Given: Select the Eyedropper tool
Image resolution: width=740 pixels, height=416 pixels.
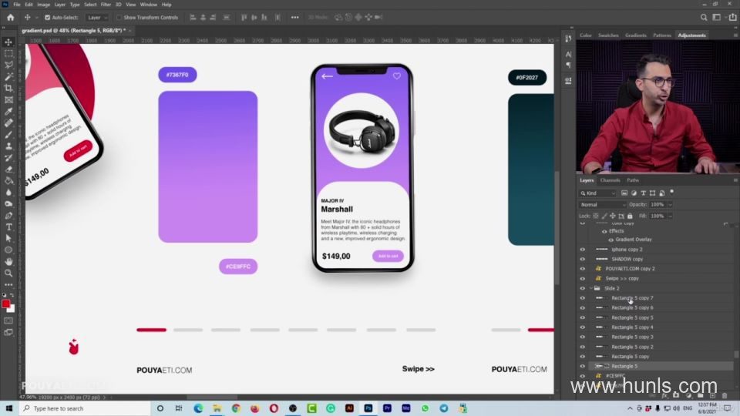Looking at the screenshot, I should point(8,111).
